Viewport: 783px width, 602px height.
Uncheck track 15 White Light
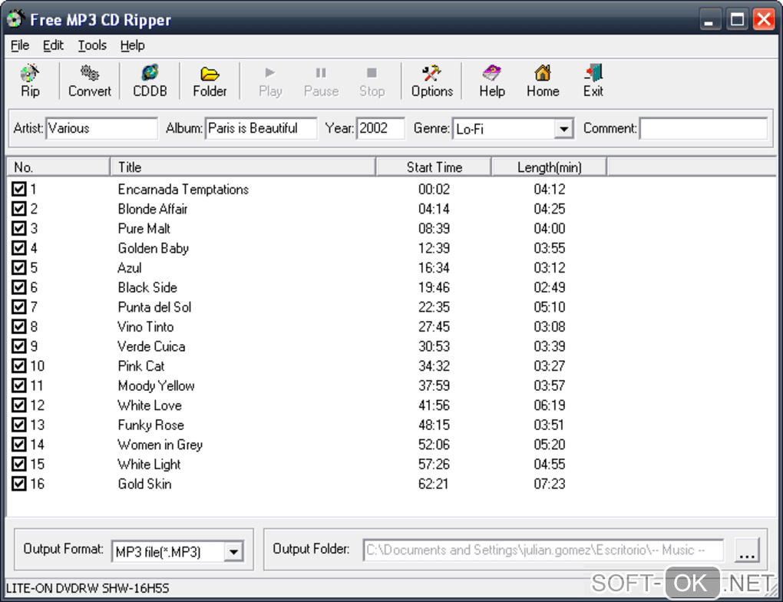coord(19,464)
